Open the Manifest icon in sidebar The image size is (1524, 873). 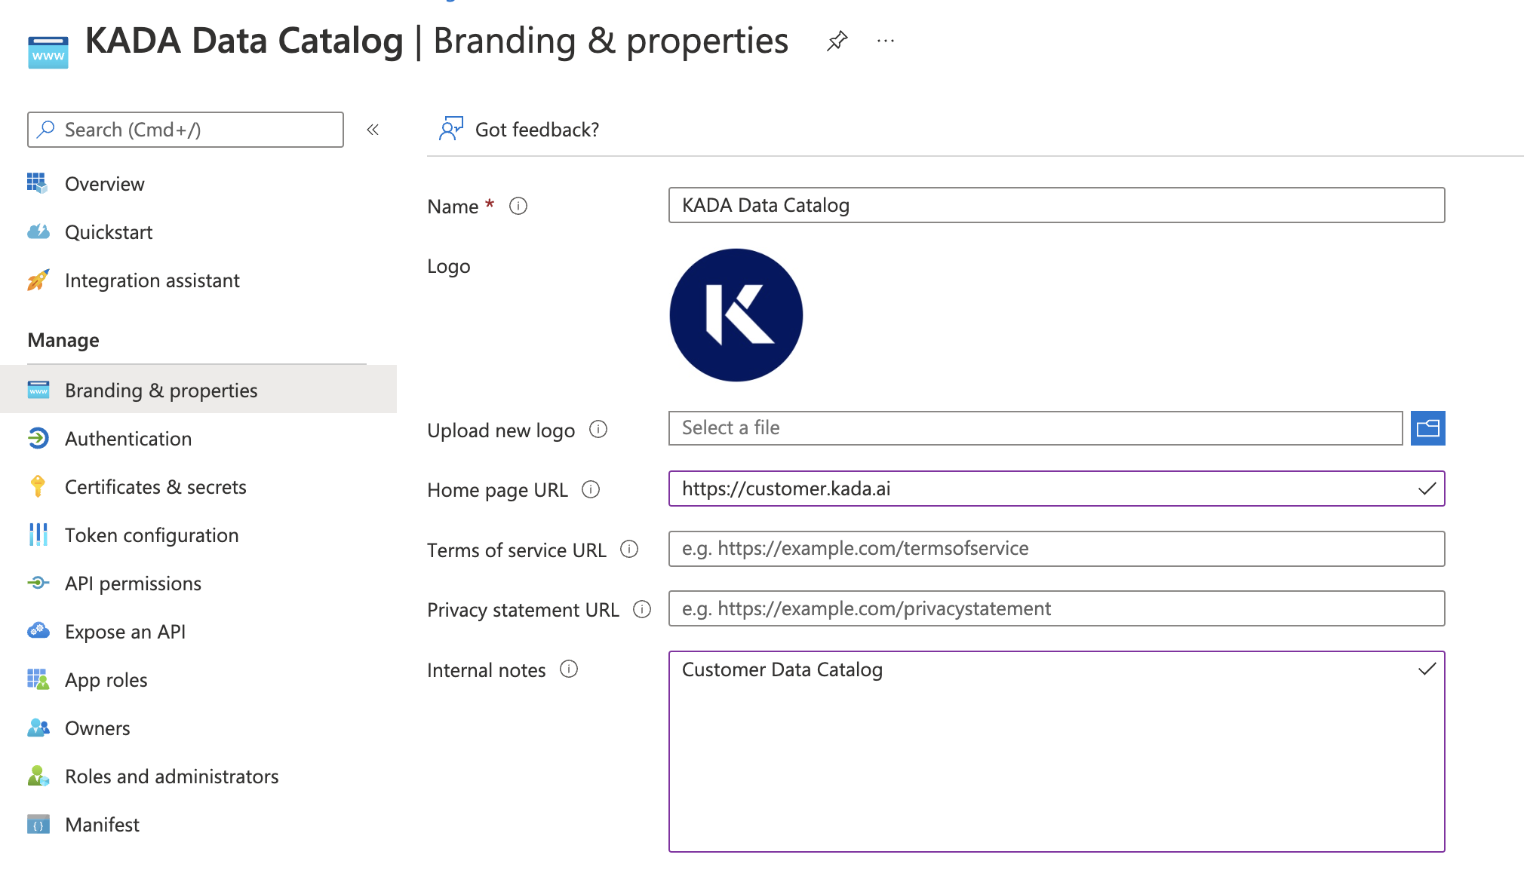(38, 824)
